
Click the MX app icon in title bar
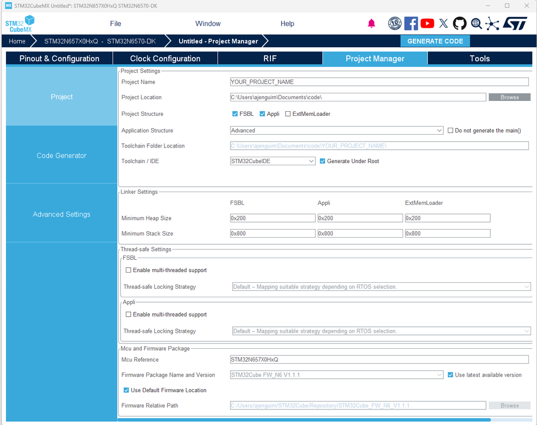pos(8,5)
